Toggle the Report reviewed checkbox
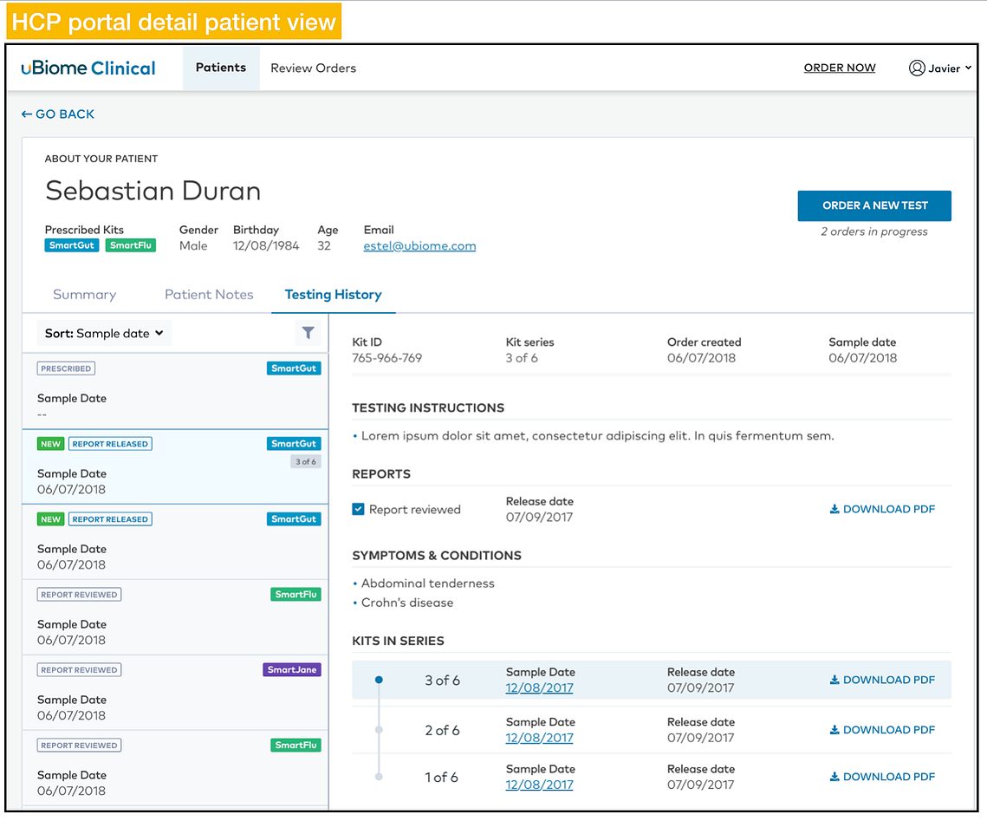 pyautogui.click(x=358, y=509)
